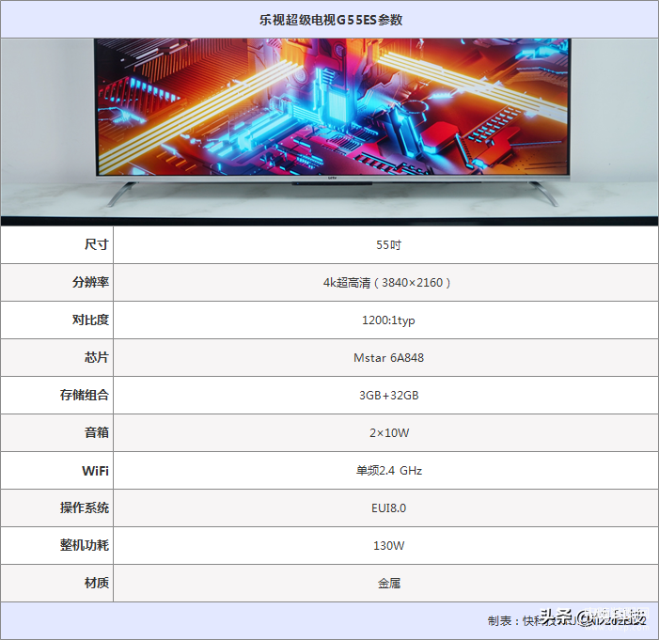The width and height of the screenshot is (659, 640).
Task: Click the '整机功耗' label
Action: [x=84, y=545]
